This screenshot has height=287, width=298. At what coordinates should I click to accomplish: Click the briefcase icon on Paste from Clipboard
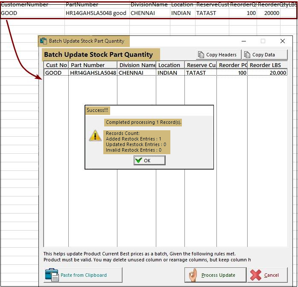pyautogui.click(x=52, y=275)
